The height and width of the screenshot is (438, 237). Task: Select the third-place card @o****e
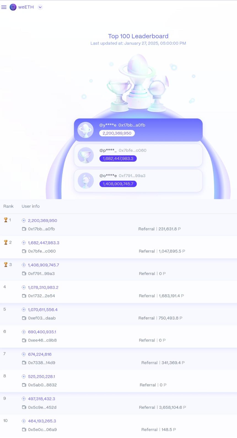(138, 180)
